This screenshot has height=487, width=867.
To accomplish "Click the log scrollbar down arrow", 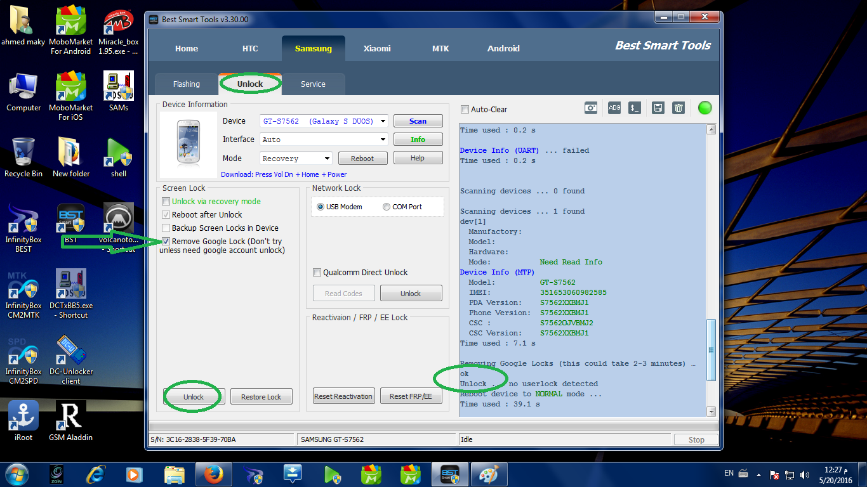I will 711,411.
